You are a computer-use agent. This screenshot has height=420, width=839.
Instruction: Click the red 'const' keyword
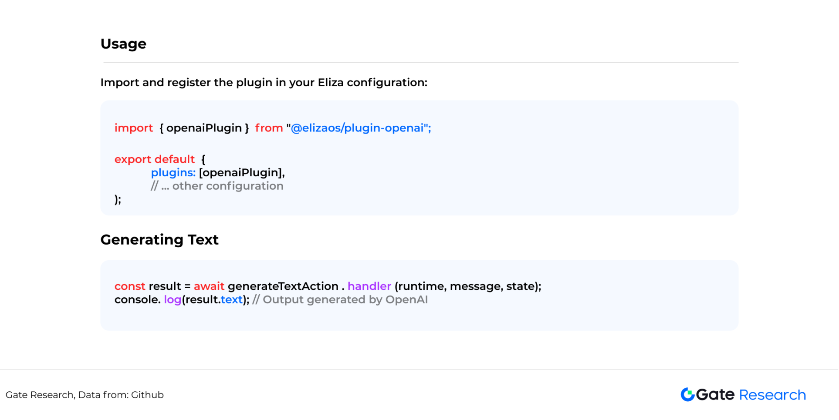(x=130, y=286)
